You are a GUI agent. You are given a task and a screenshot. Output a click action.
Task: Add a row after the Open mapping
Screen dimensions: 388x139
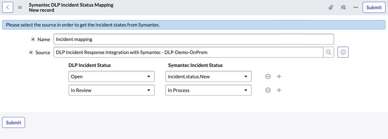[279, 76]
